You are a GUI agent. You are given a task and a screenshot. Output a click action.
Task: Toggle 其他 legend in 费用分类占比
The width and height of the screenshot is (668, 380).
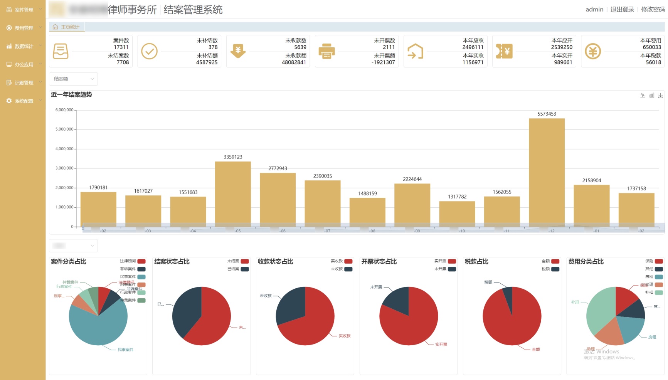tap(654, 269)
